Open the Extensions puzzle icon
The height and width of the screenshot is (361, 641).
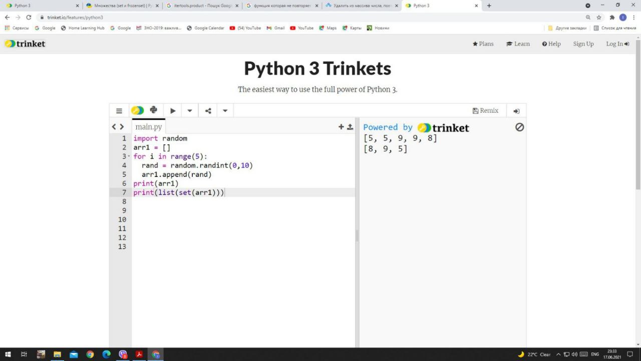click(x=612, y=17)
